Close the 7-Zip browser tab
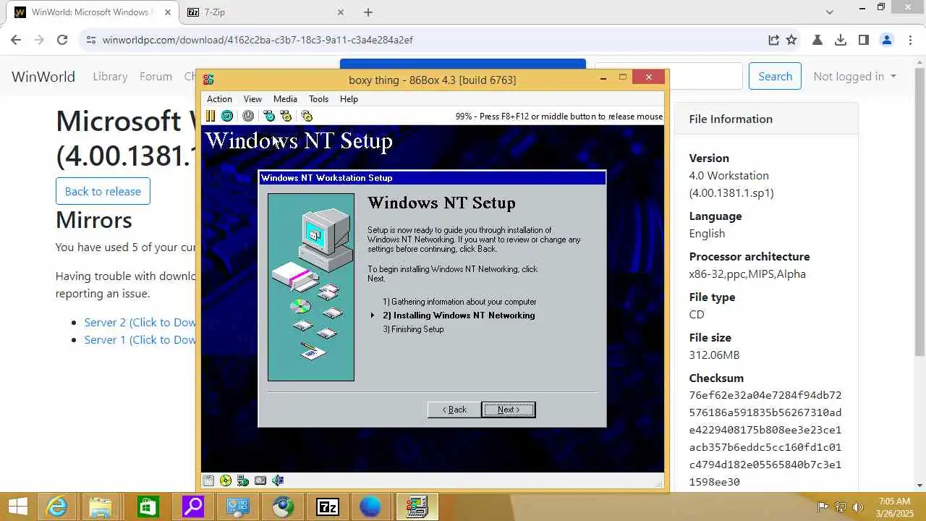Screen dimensions: 926x521 click(341, 12)
